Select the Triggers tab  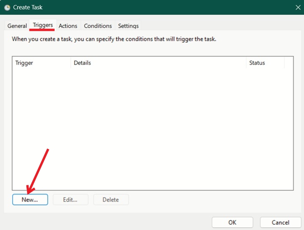pyautogui.click(x=43, y=25)
